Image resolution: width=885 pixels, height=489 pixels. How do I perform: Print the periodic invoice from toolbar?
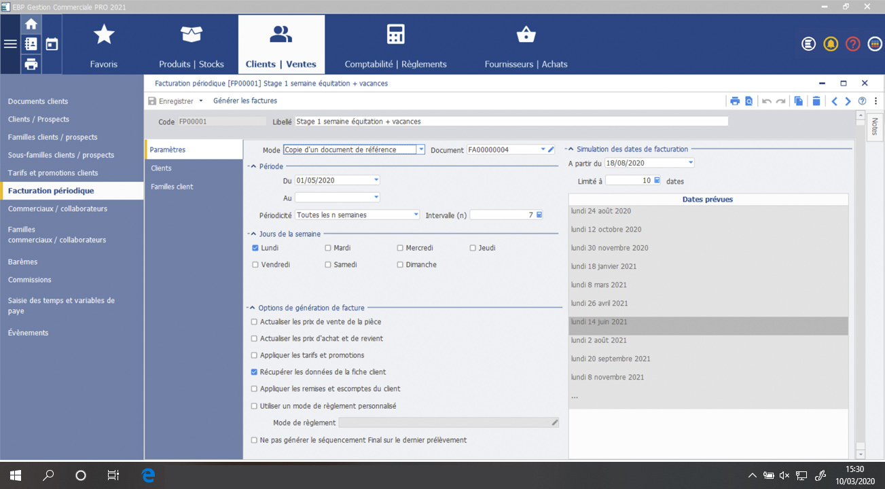(735, 101)
